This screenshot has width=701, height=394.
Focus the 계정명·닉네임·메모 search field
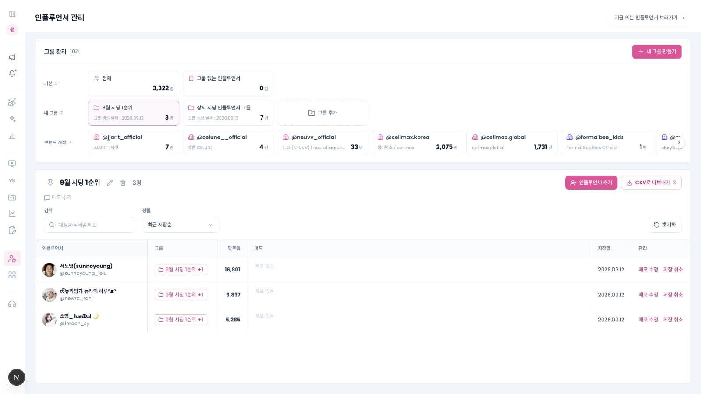[x=89, y=225]
